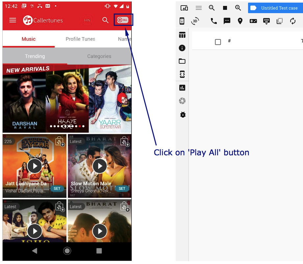Click the lines menu toolbar icon
This screenshot has height=264, width=303.
coord(199,8)
